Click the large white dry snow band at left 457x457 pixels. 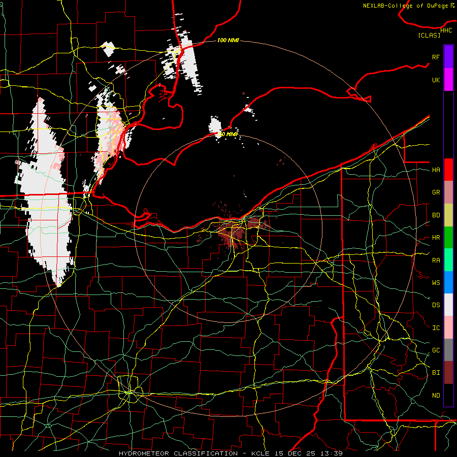pos(47,198)
